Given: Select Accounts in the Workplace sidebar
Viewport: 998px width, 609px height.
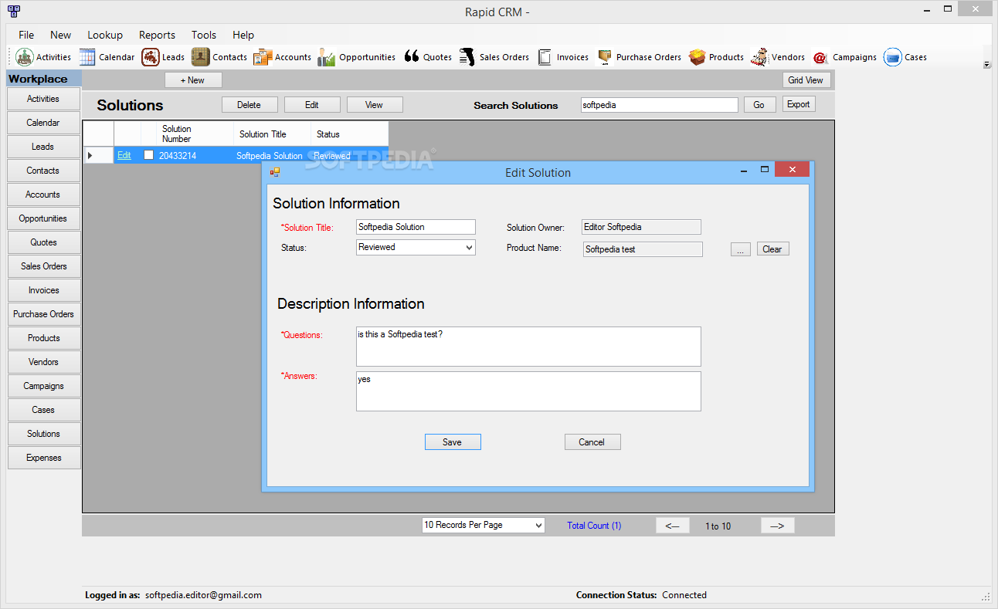Looking at the screenshot, I should pyautogui.click(x=43, y=195).
